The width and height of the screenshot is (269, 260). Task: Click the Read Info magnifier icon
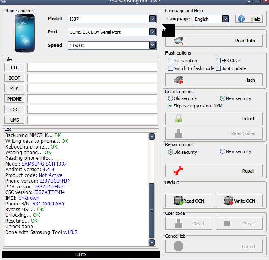point(179,41)
